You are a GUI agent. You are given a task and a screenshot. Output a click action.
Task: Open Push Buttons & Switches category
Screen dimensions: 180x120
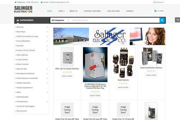tap(27, 78)
